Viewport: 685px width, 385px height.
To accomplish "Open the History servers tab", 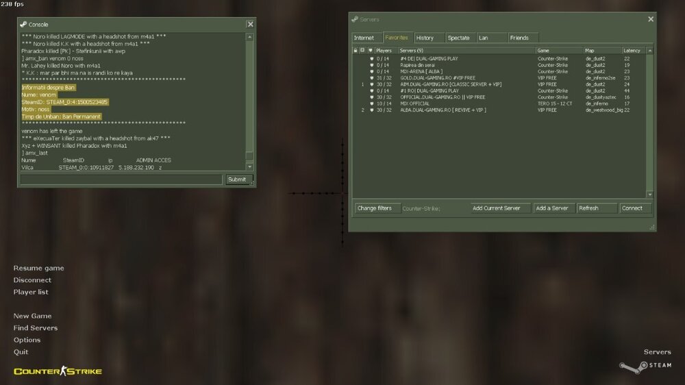I will [x=425, y=38].
